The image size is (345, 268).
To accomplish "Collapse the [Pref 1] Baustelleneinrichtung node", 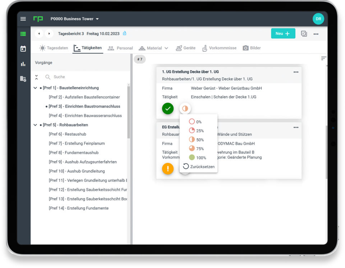I will pos(35,88).
